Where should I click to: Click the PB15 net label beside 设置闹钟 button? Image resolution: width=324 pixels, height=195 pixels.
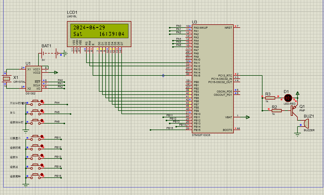[x=58, y=176]
